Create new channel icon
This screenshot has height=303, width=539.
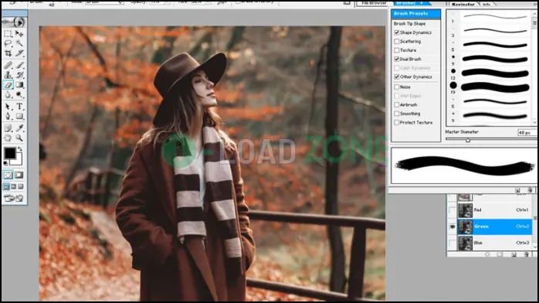(514, 254)
